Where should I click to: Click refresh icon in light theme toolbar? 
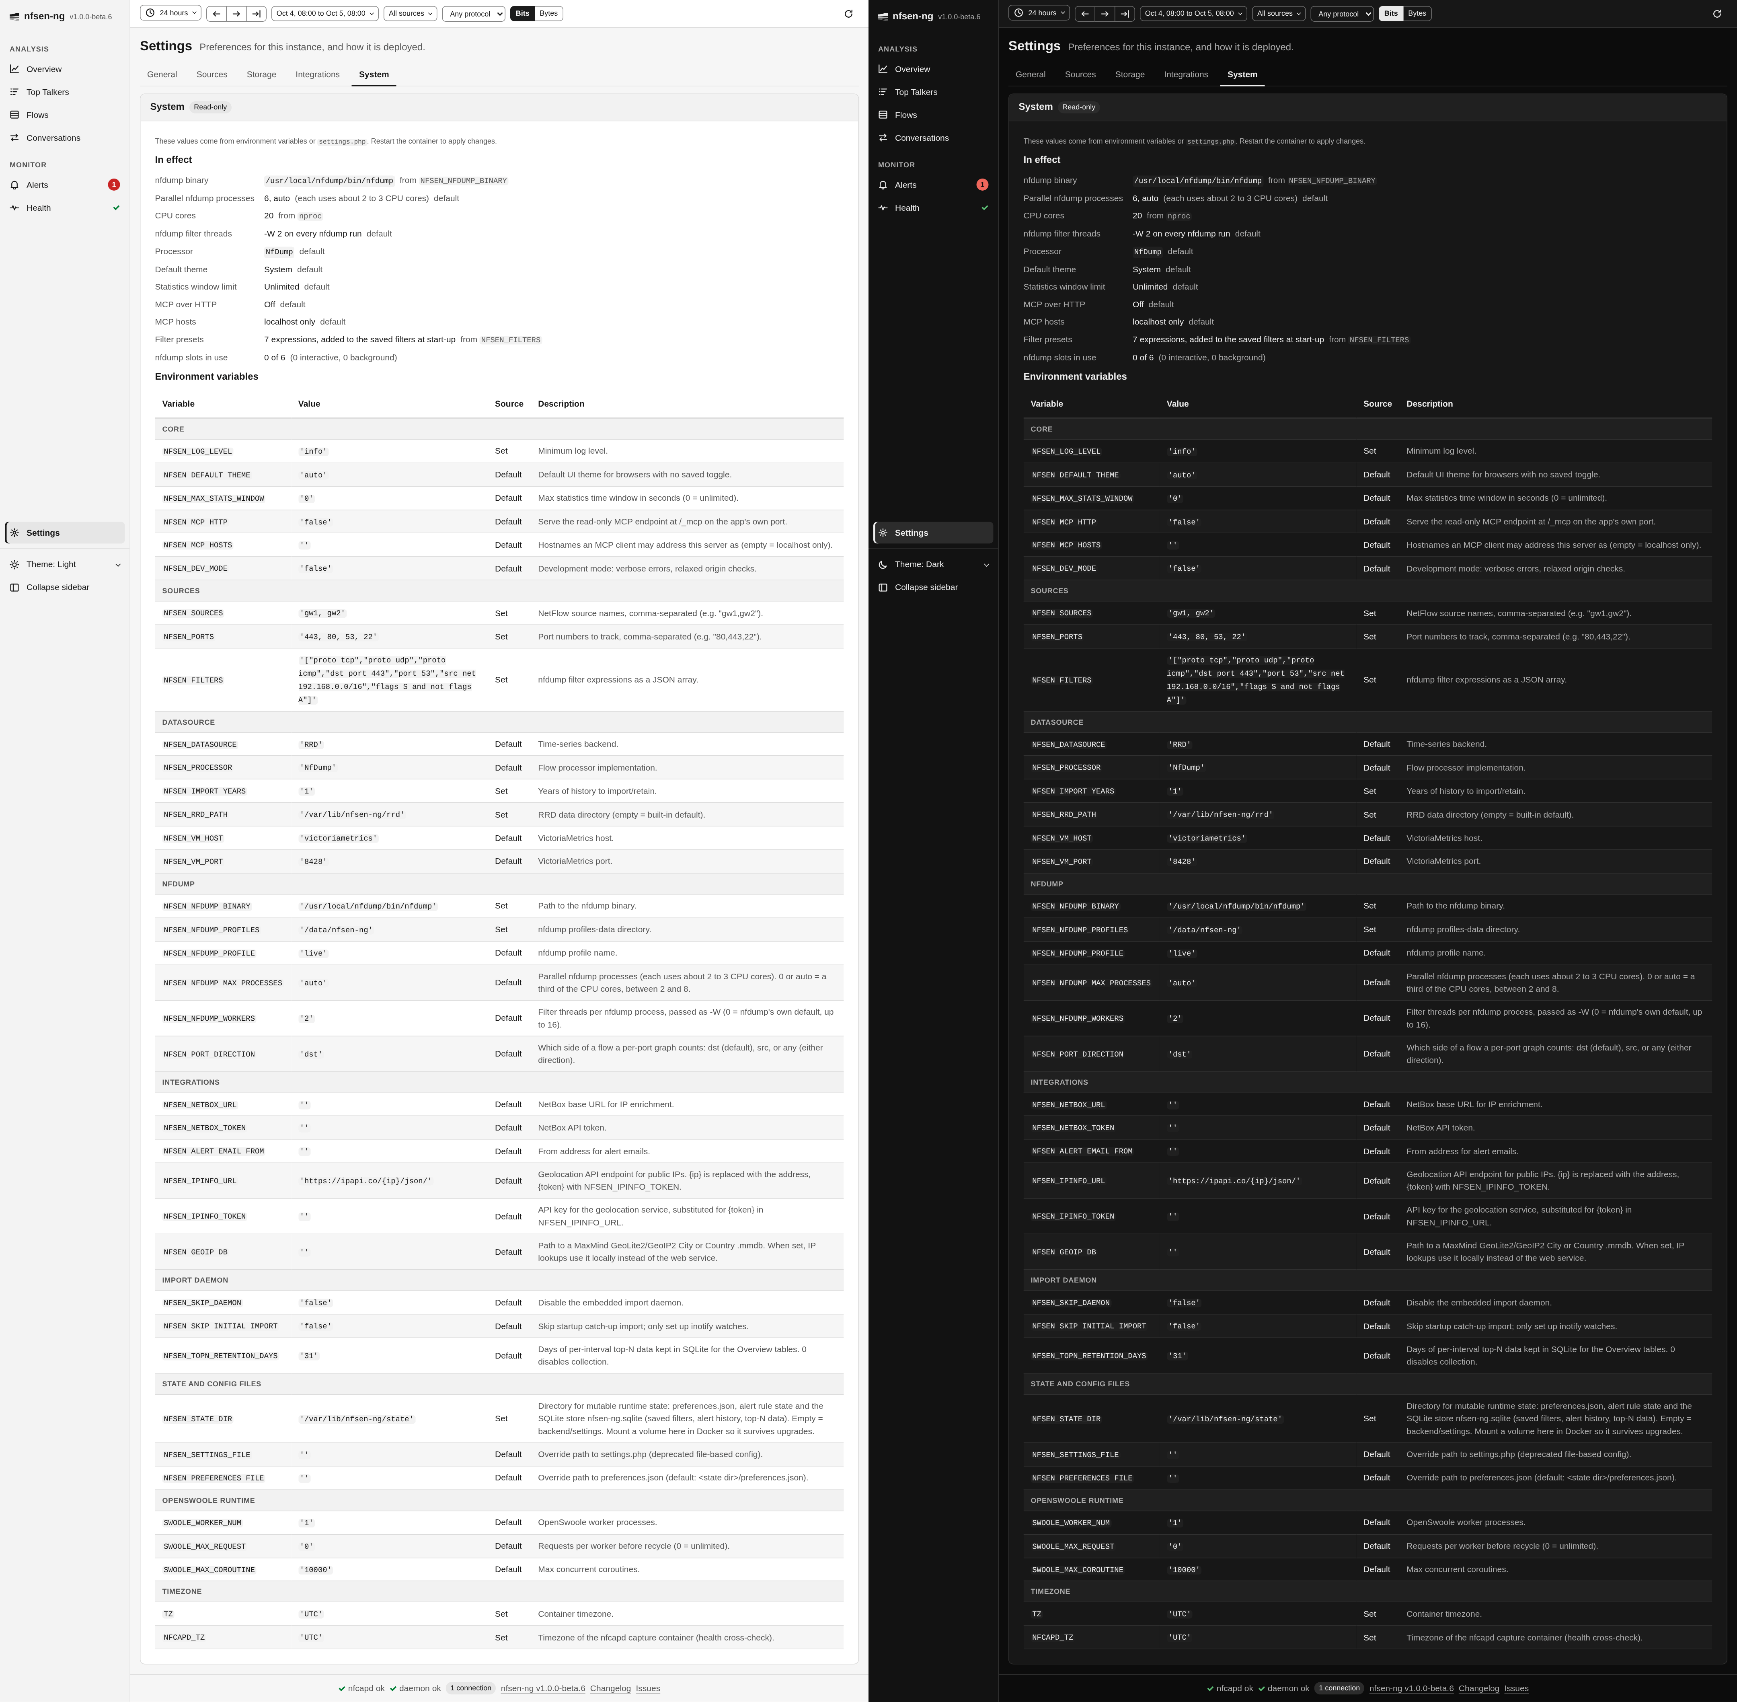[848, 13]
